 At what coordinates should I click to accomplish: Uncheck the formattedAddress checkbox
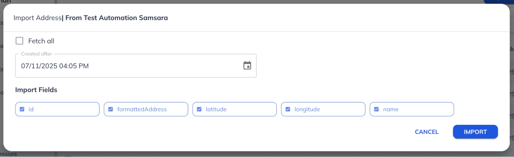pos(111,109)
